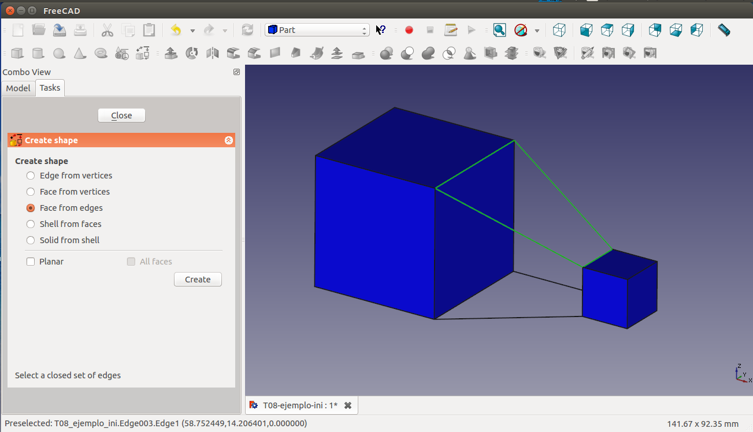Click the red Macro recording button
Image resolution: width=753 pixels, height=432 pixels.
coord(409,30)
